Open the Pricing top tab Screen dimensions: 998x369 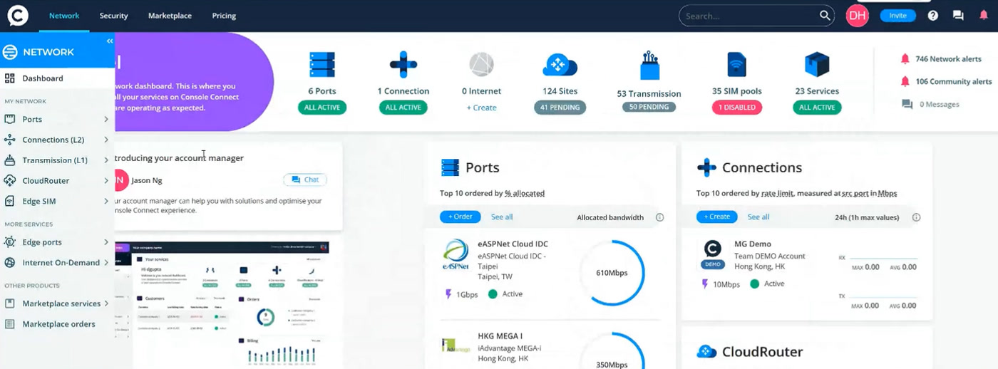click(x=224, y=16)
